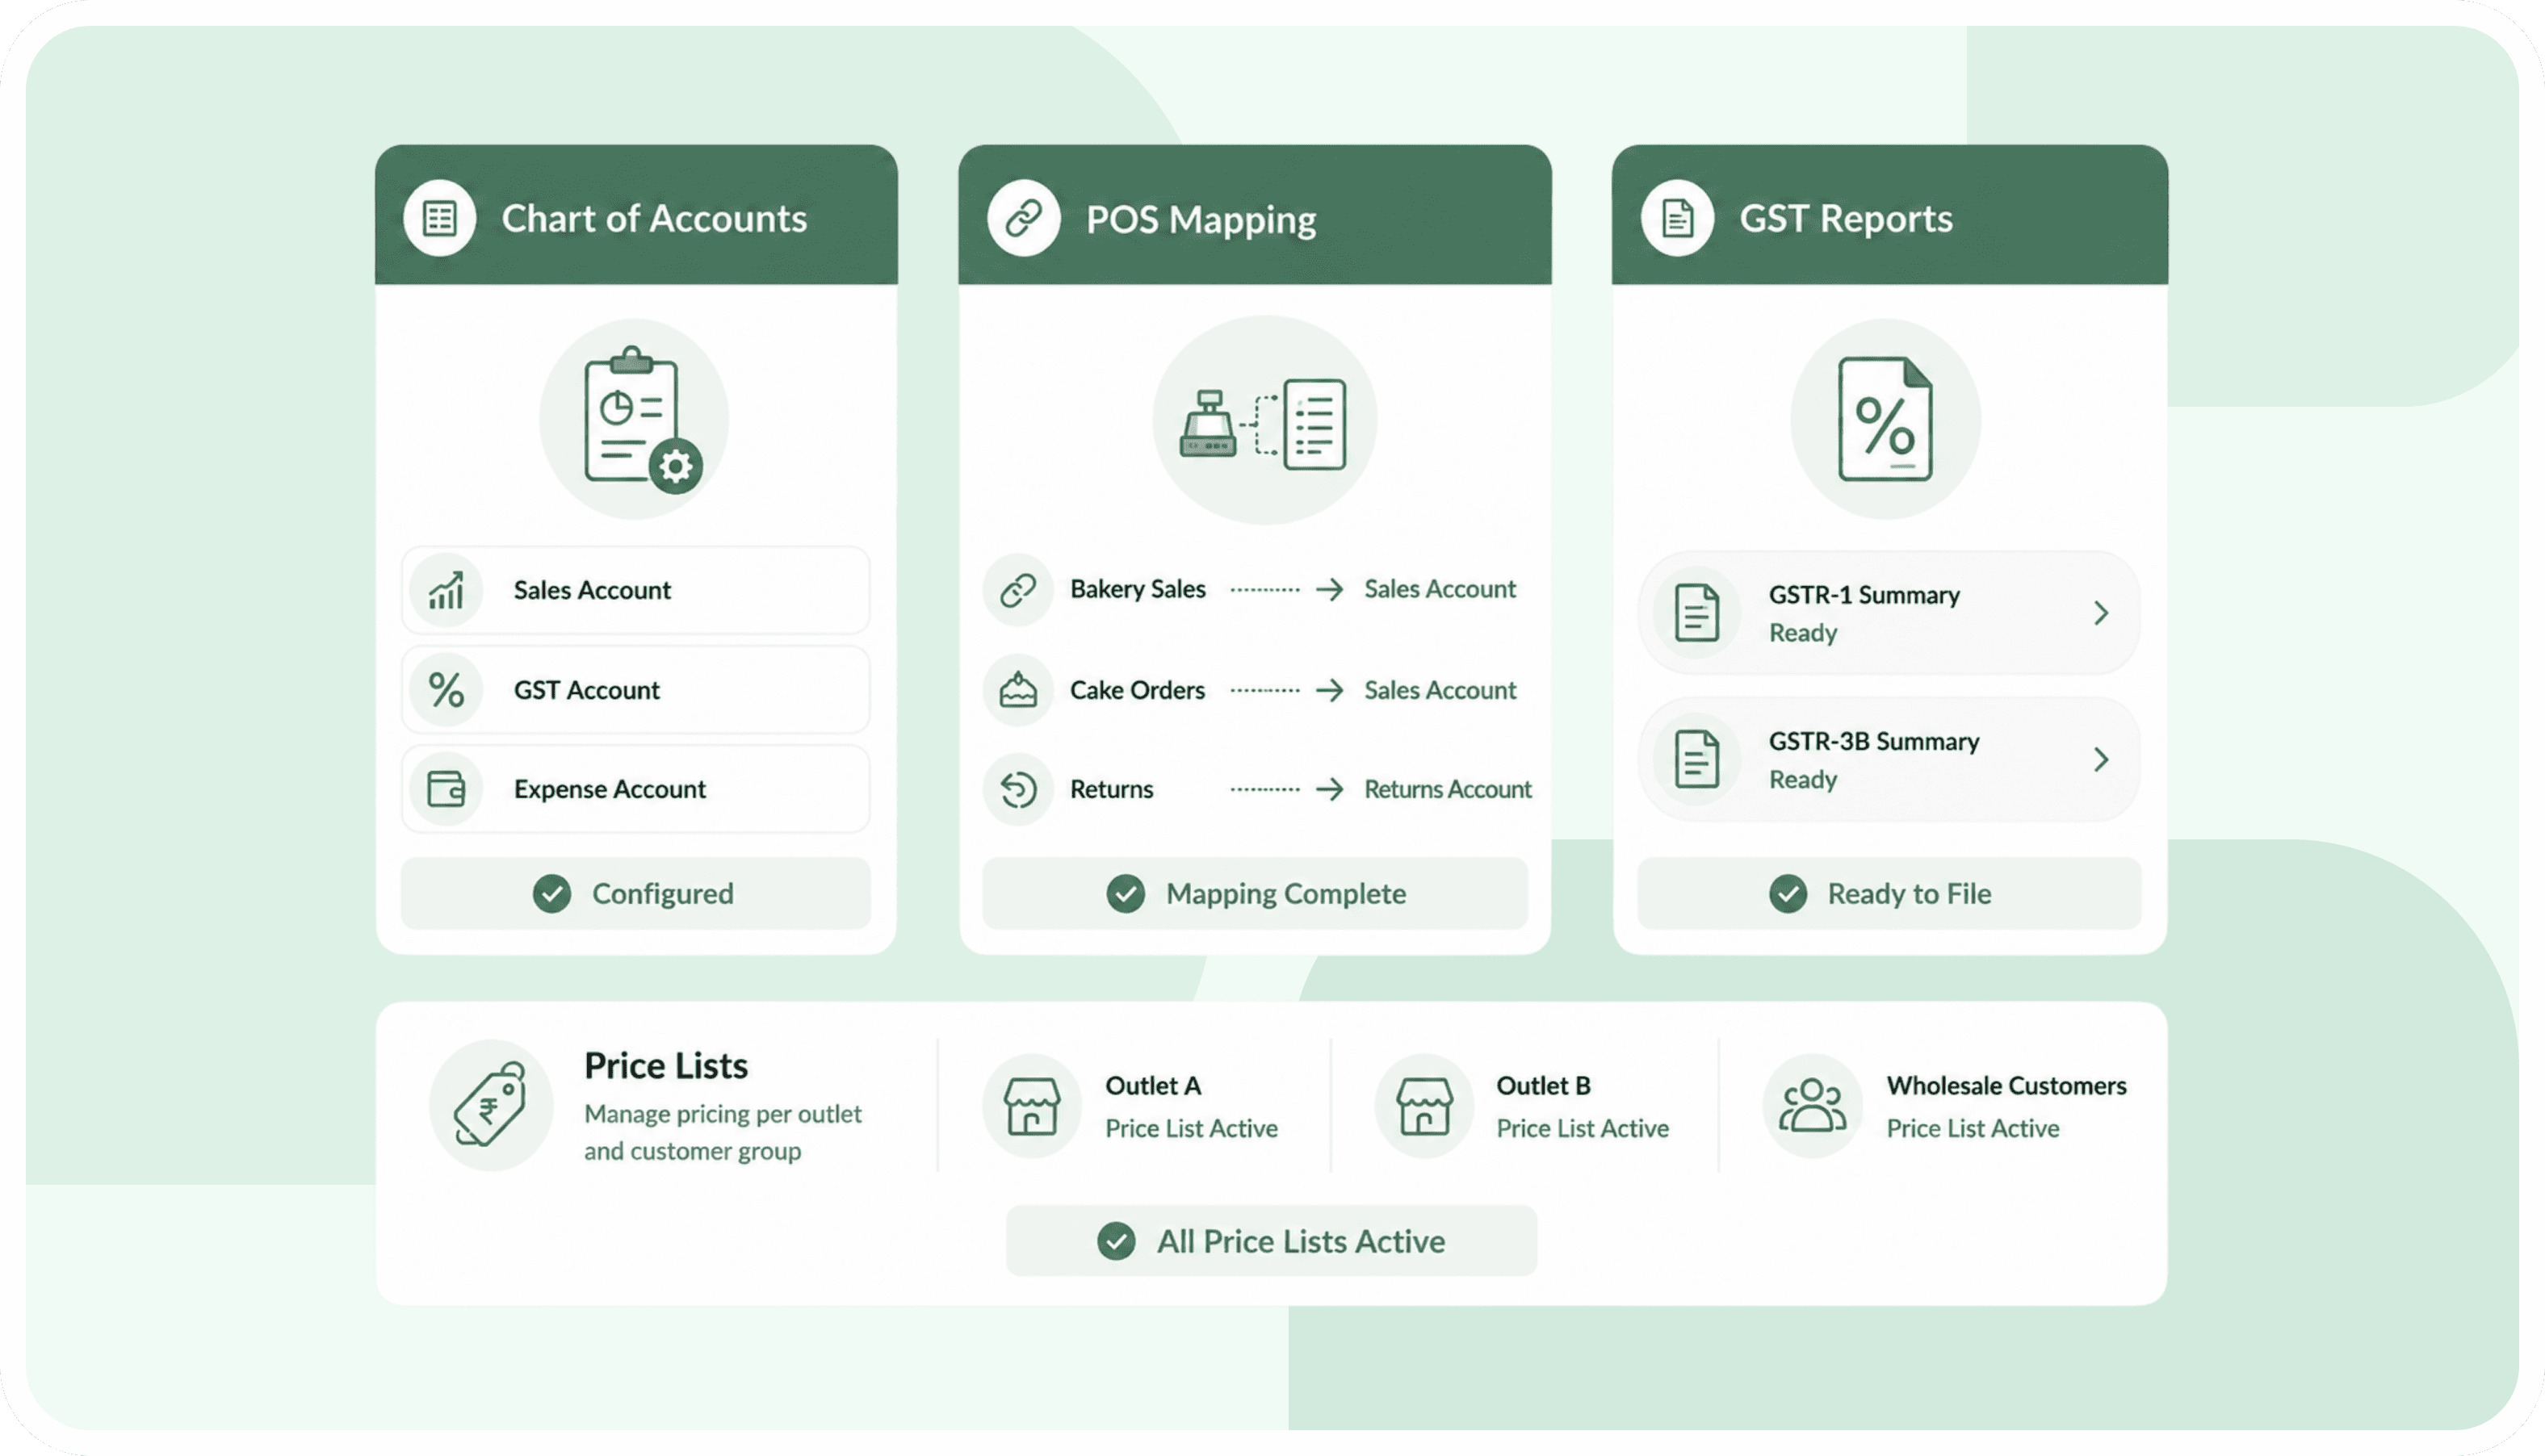
Task: Click the Configured green checkmark
Action: click(x=552, y=893)
